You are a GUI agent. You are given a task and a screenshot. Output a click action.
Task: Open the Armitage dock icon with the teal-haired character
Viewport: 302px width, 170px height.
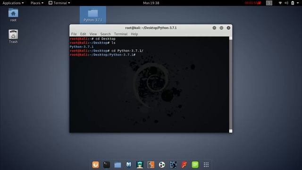pos(140,165)
